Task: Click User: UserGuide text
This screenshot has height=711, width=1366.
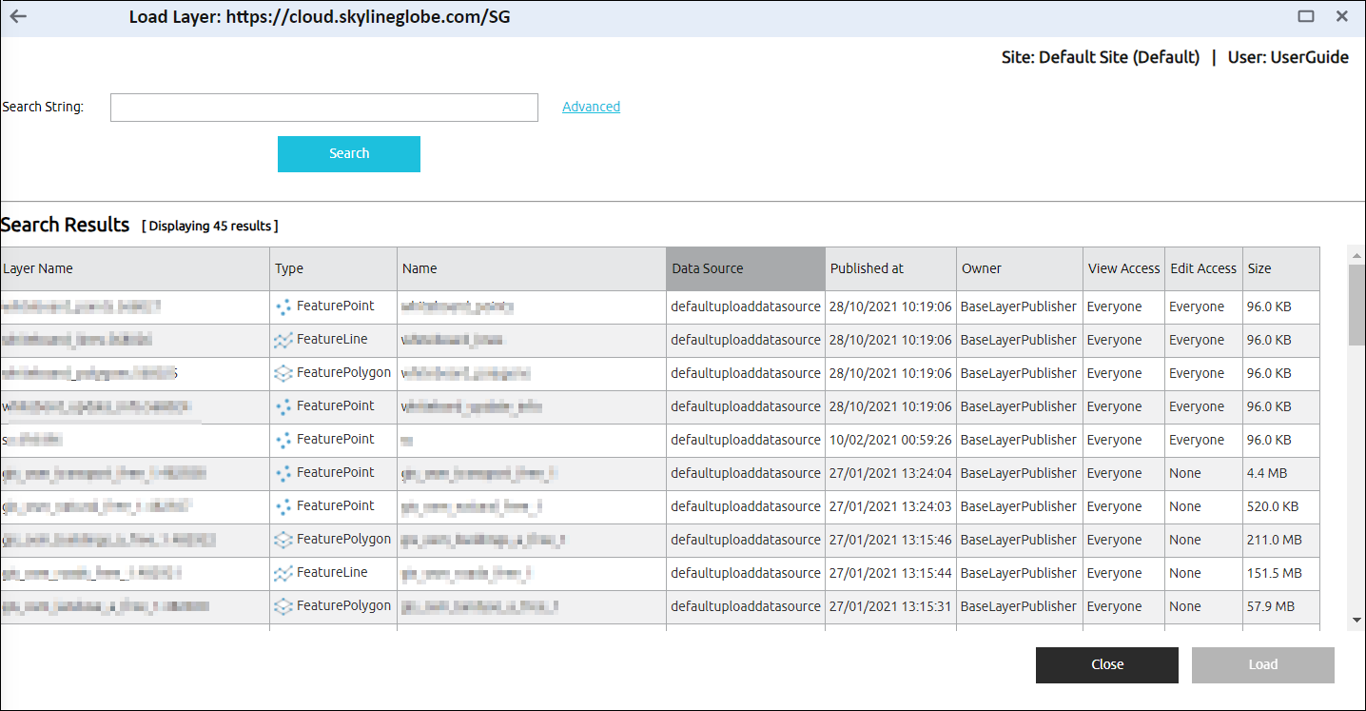Action: point(1288,57)
